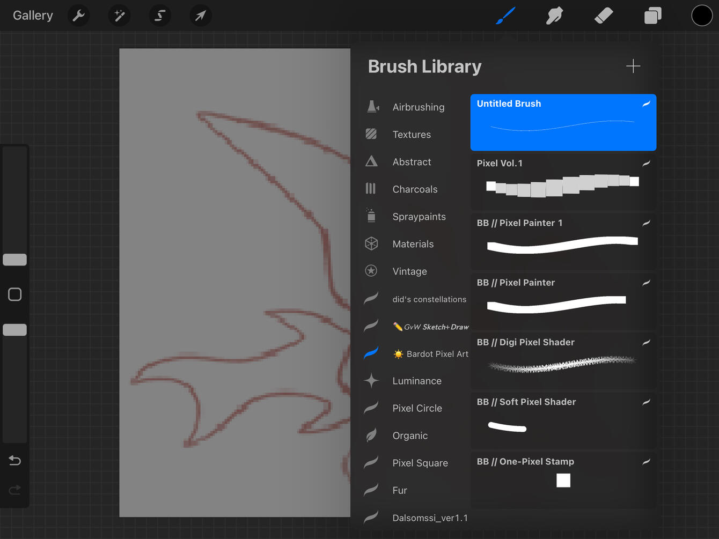Select the Luminance brush set
The height and width of the screenshot is (539, 719).
416,381
